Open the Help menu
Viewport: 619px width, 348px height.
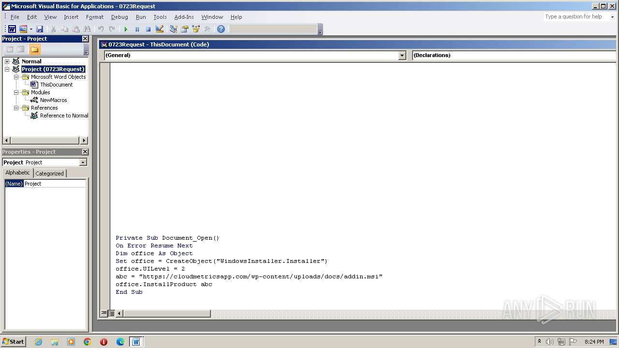[236, 17]
